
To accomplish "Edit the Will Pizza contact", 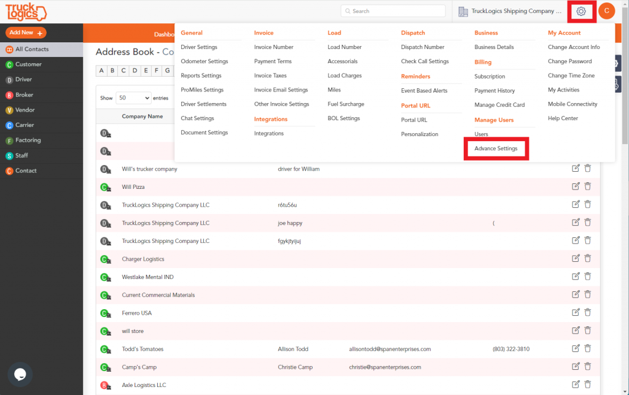I will click(x=576, y=186).
